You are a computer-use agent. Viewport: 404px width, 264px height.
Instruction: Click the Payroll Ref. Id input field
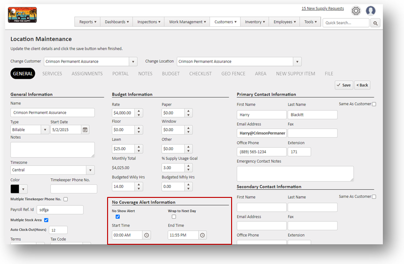60,210
